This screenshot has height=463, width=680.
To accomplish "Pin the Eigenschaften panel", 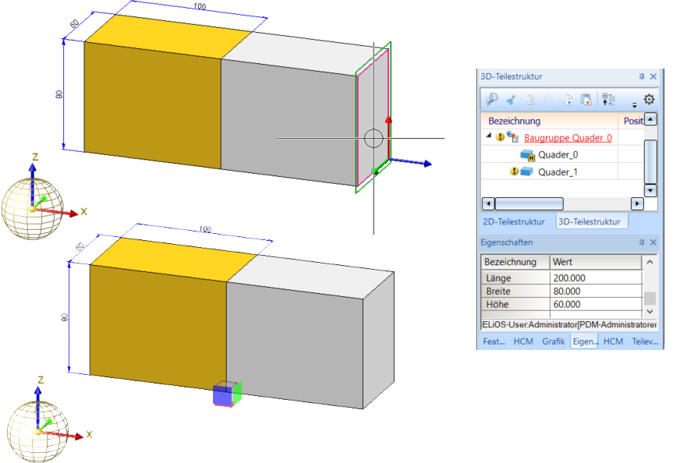I will 642,242.
